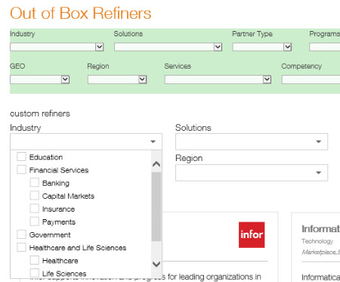Click the Industry list scrollbar thumb

tap(156, 206)
